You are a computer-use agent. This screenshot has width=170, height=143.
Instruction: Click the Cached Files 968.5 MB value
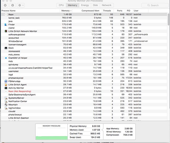95,134
